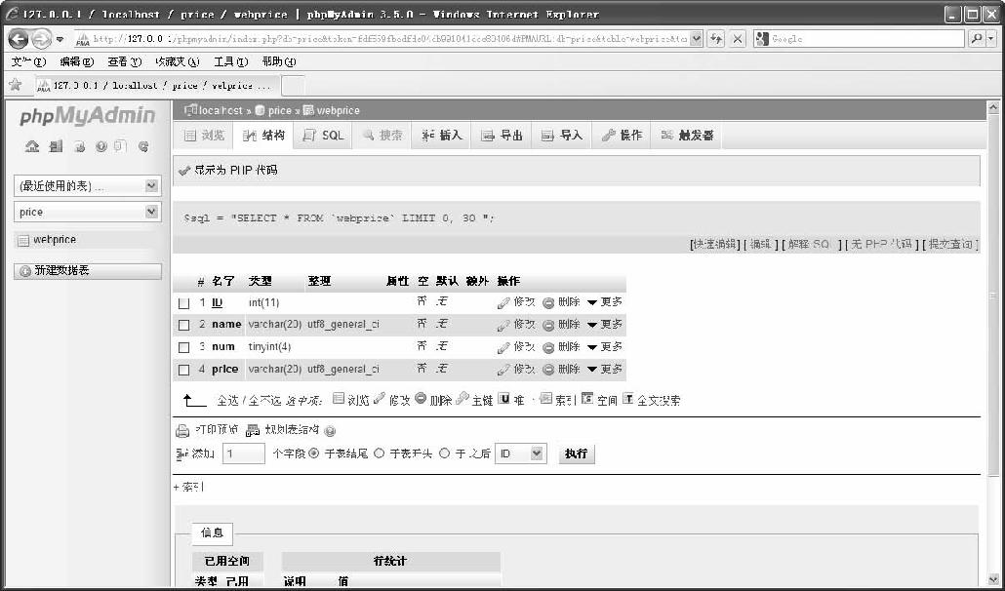Click the webprice table link in sidebar
Image resolution: width=1005 pixels, height=591 pixels.
click(55, 240)
